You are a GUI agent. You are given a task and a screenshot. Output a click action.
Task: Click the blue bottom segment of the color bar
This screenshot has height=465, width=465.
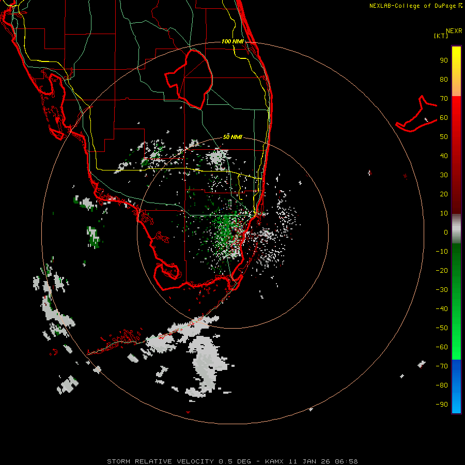pyautogui.click(x=456, y=386)
